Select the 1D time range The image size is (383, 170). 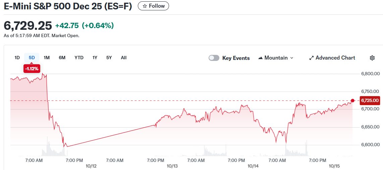[17, 58]
